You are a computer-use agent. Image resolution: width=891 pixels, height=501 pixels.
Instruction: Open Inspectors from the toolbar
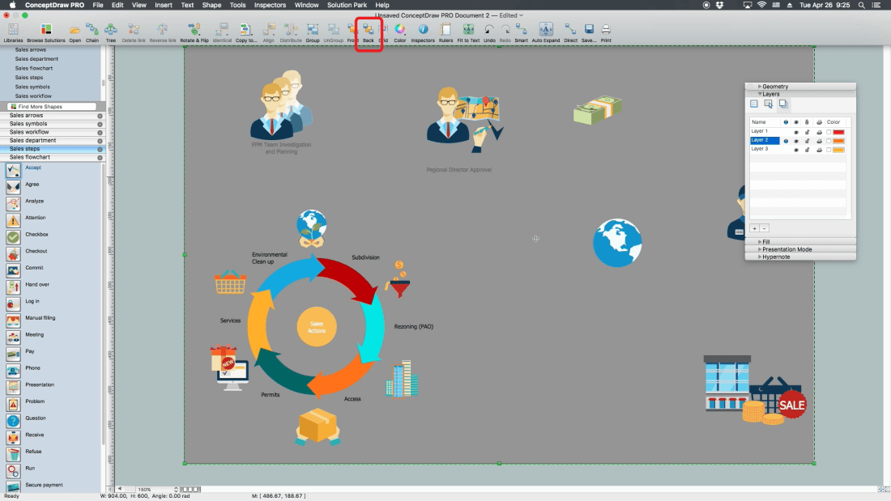(x=423, y=32)
